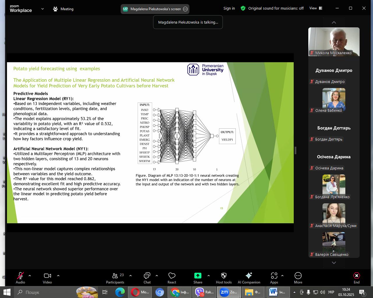
Task: Click Олена Бабенко's video thumbnail
Action: [334, 98]
